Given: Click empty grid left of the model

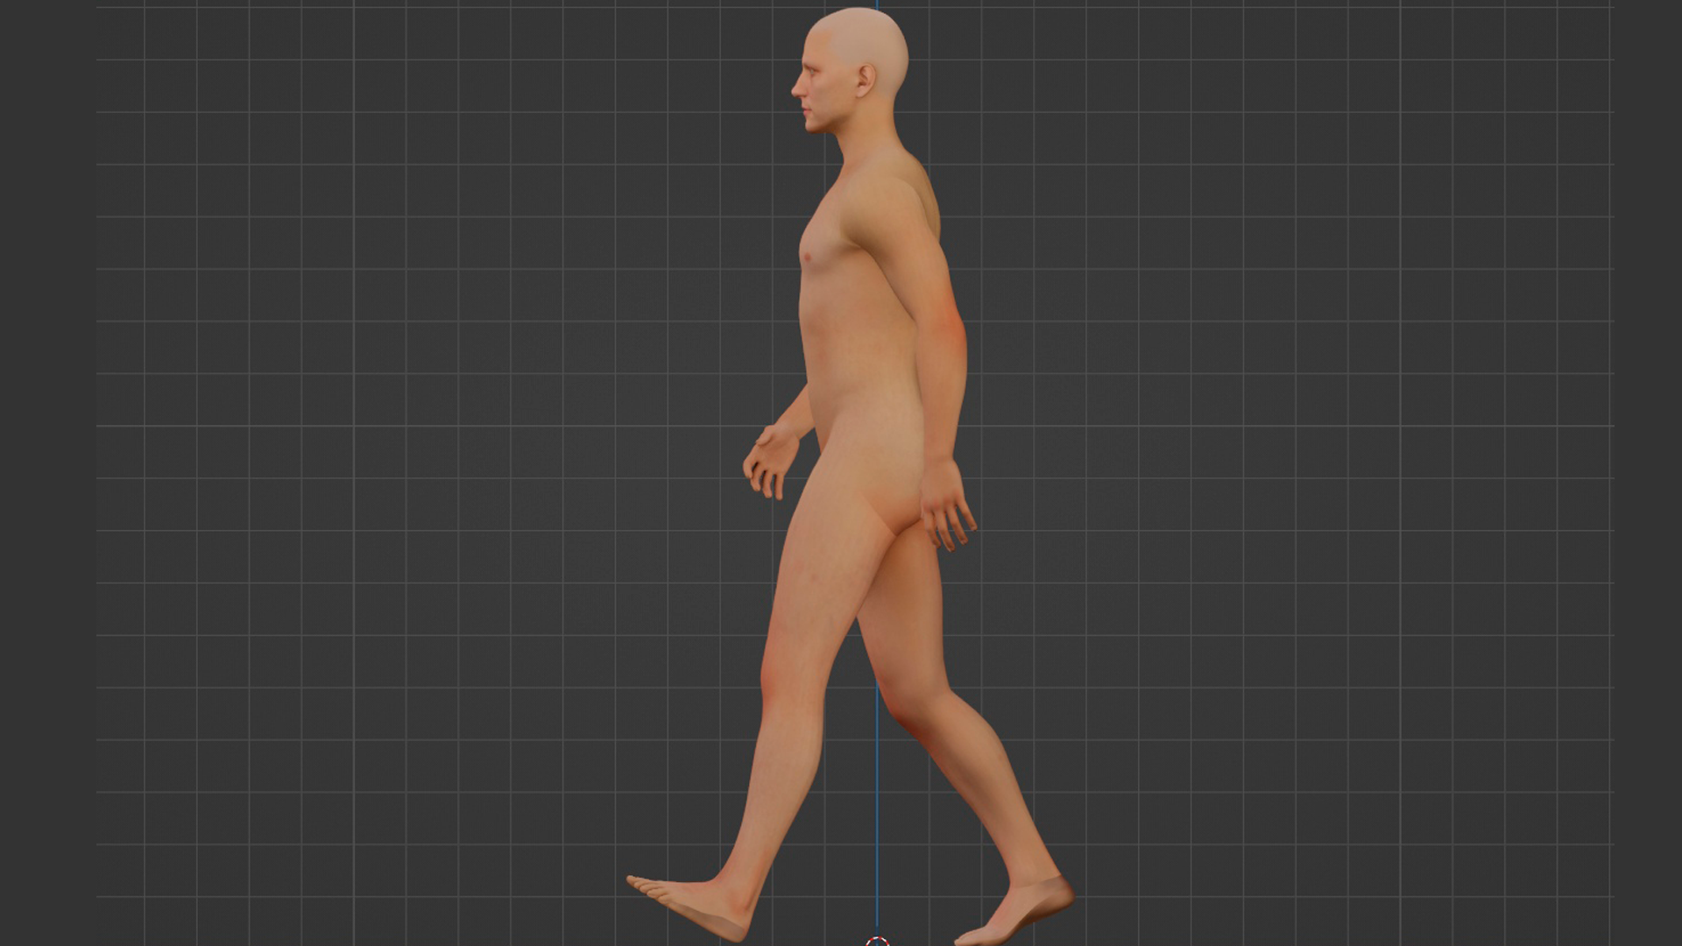Looking at the screenshot, I should (394, 438).
